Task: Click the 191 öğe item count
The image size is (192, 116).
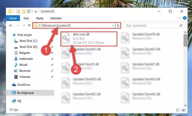Action: pyautogui.click(x=14, y=110)
